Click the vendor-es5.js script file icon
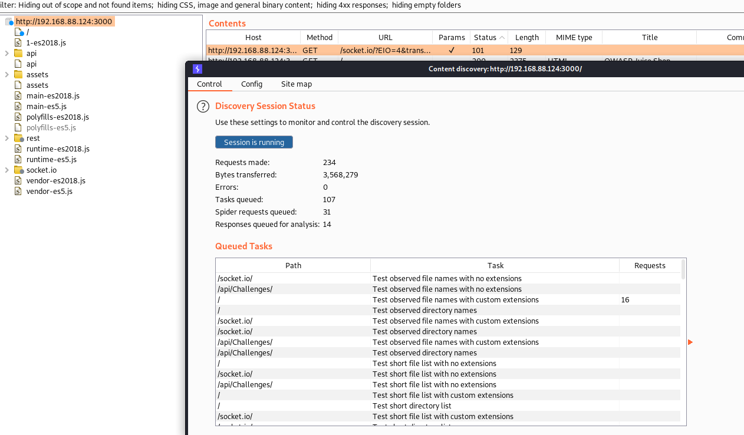744x435 pixels. (18, 192)
